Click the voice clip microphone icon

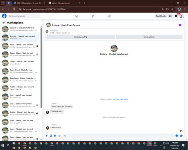pyautogui.click(x=47, y=136)
